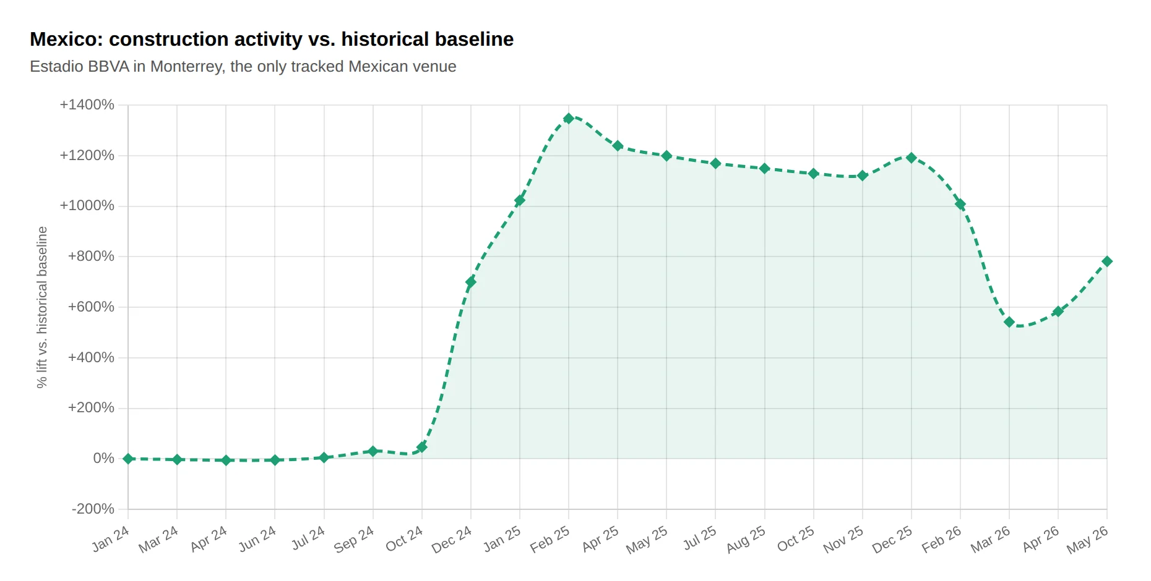Click the Feb 25 peak data point
Viewport: 1151px width, 581px height.
click(569, 118)
